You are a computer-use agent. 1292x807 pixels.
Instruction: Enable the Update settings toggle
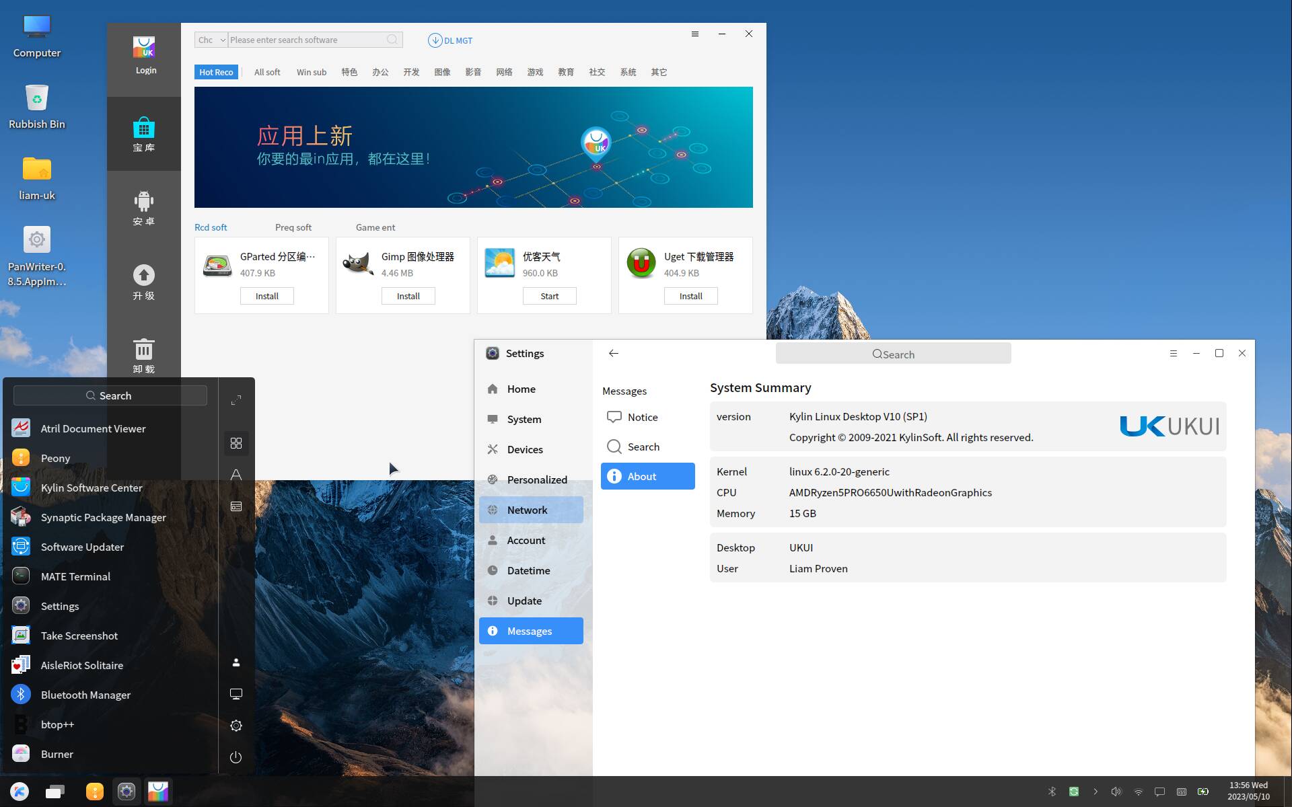click(x=524, y=600)
